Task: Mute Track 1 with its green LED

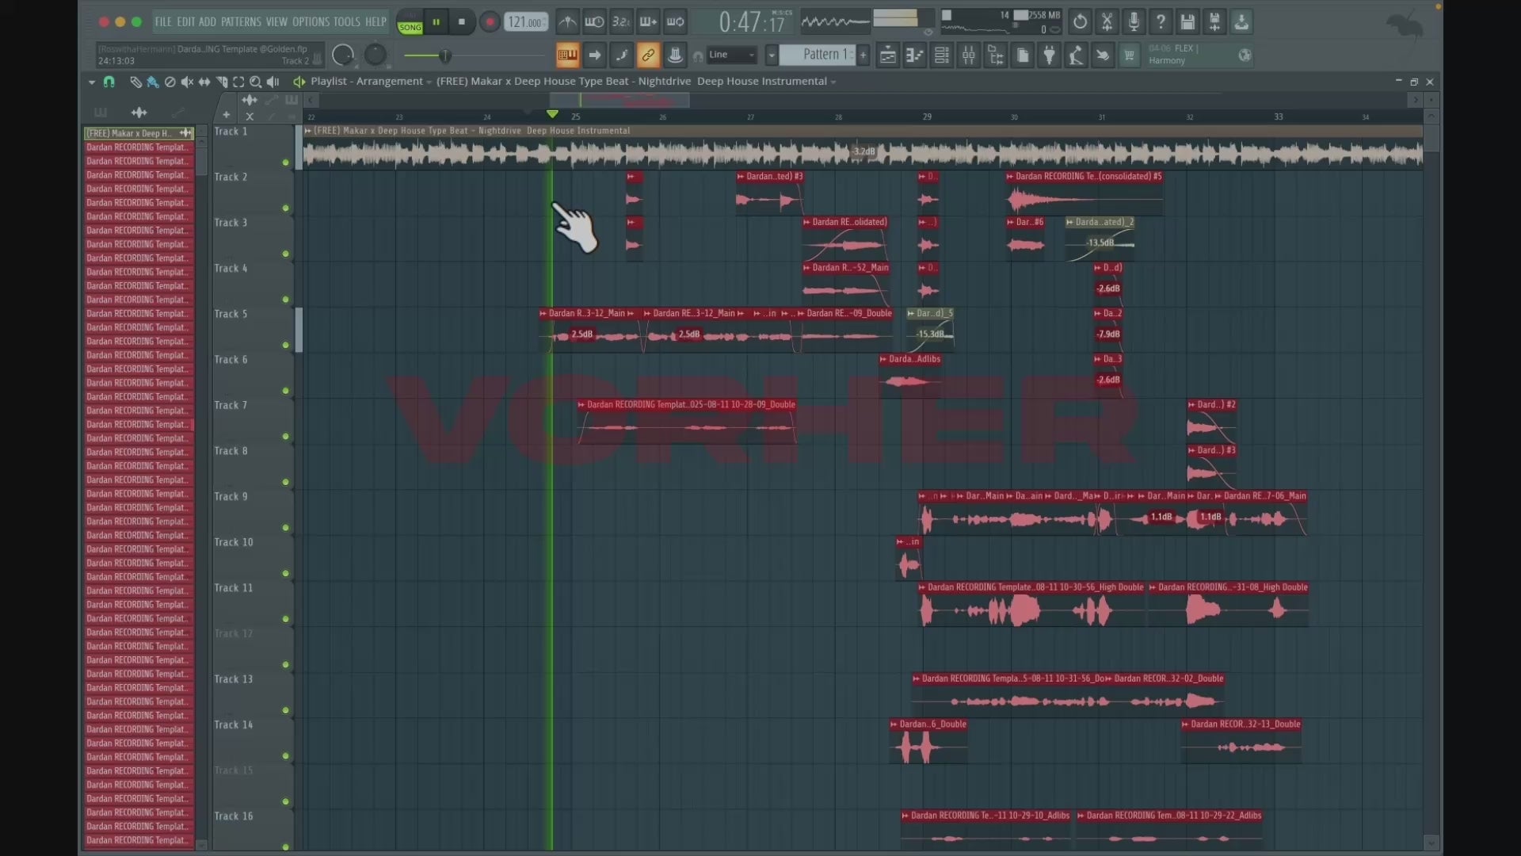Action: (x=285, y=162)
